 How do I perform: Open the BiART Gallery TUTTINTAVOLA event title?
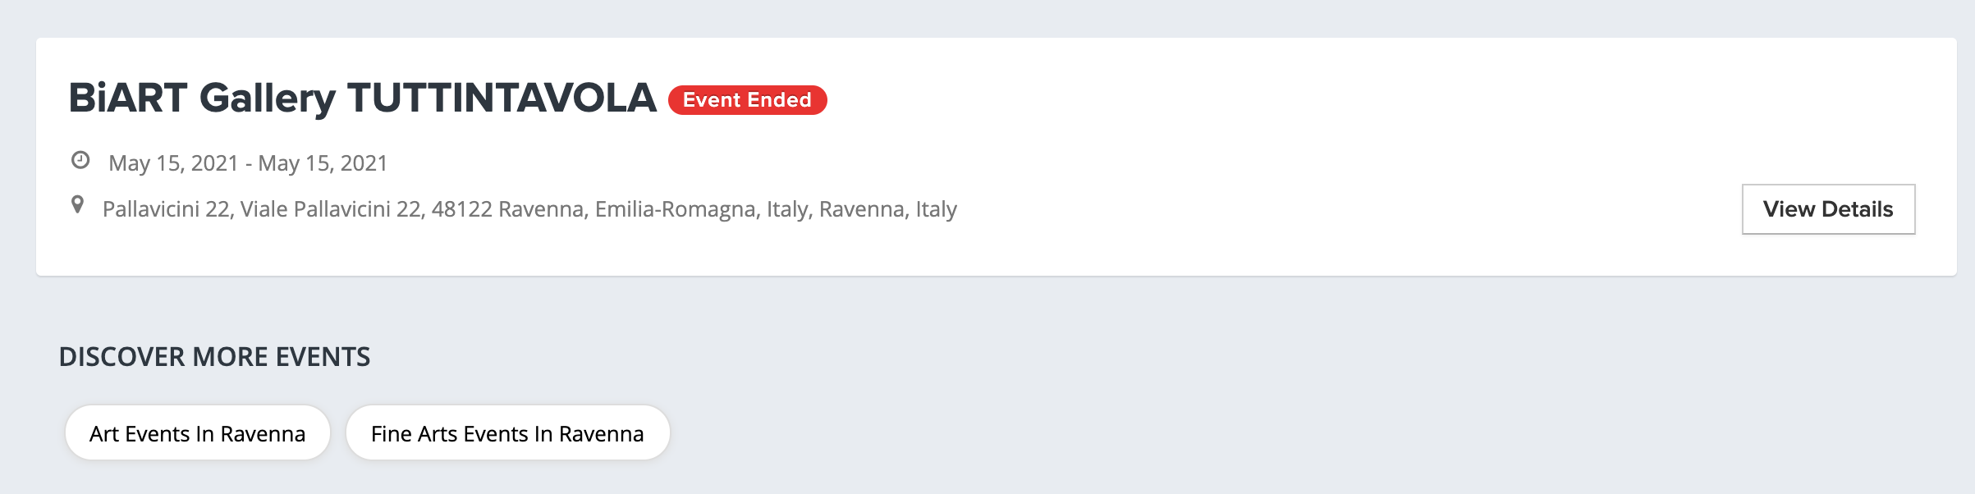(x=362, y=98)
